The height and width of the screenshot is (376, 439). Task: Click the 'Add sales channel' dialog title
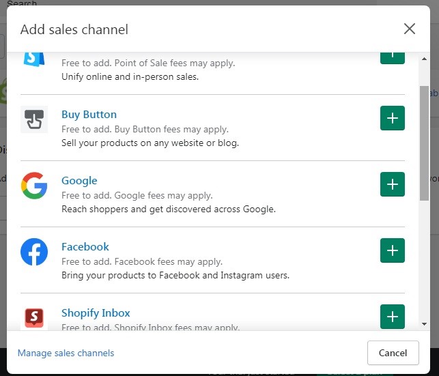(74, 29)
